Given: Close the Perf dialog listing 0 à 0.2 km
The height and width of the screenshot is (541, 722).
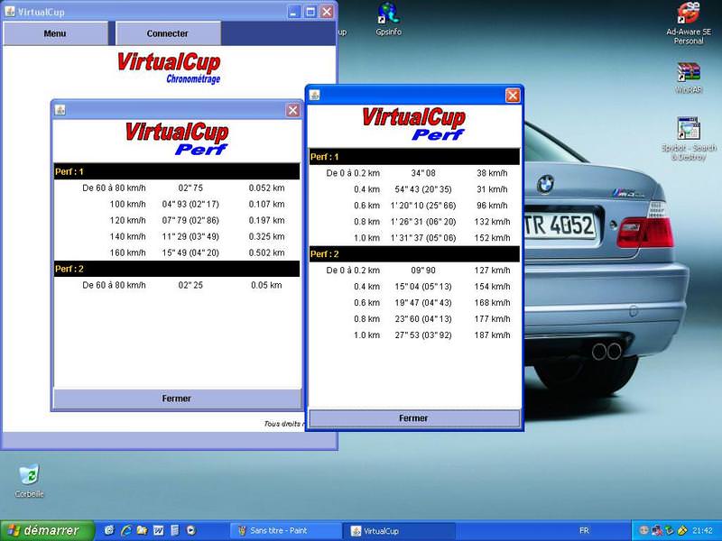Looking at the screenshot, I should pos(513,96).
